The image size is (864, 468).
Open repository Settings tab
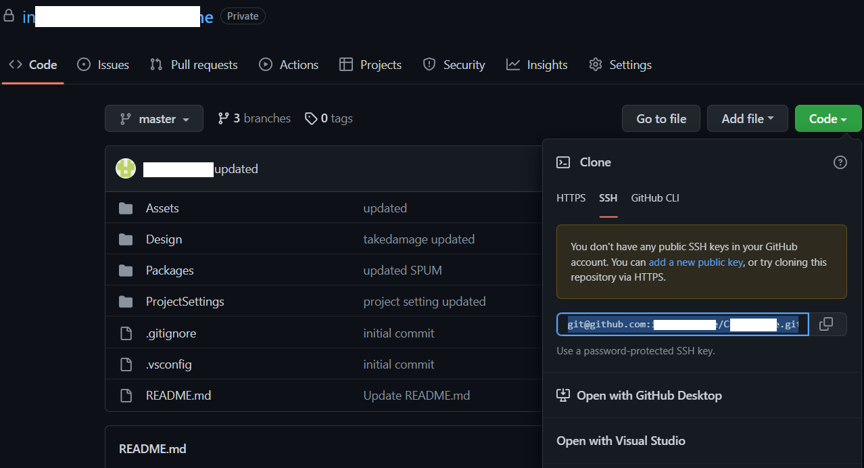[620, 65]
